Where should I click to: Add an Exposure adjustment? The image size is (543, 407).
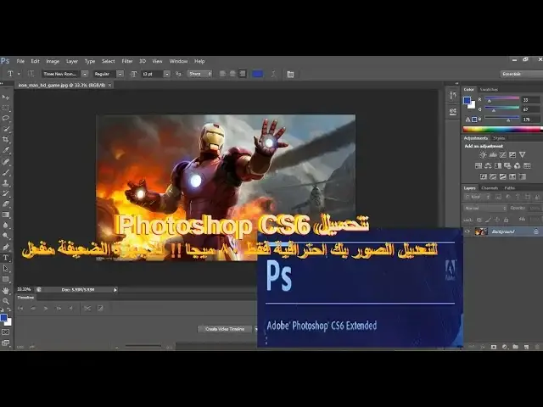tap(512, 154)
